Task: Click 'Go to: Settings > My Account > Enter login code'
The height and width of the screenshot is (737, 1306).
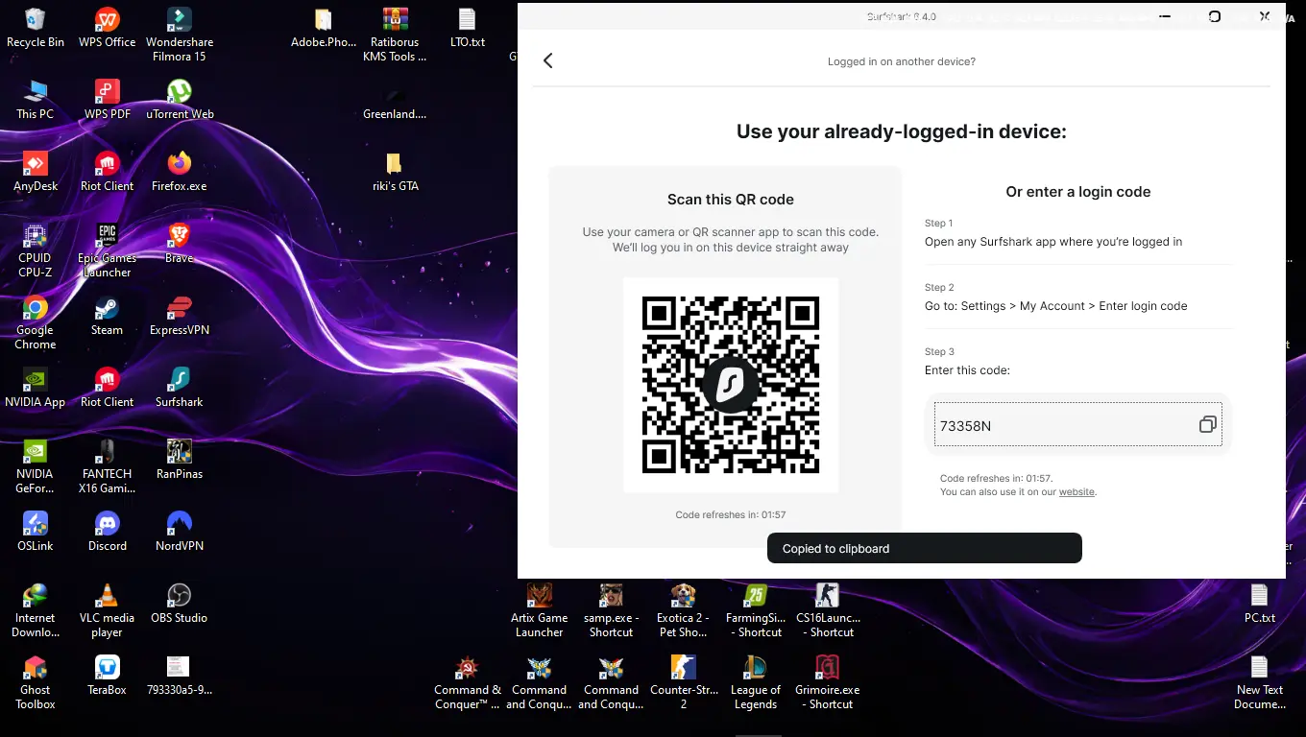Action: 1056,306
